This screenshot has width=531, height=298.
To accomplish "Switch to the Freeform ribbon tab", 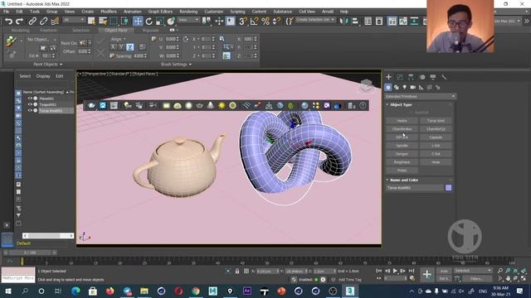I will tap(48, 30).
